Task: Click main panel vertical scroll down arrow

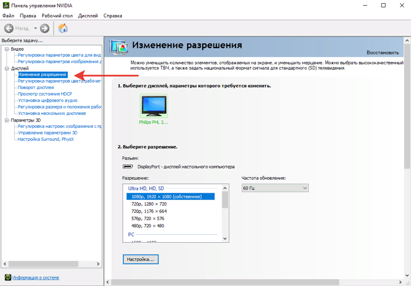Action: [407, 275]
